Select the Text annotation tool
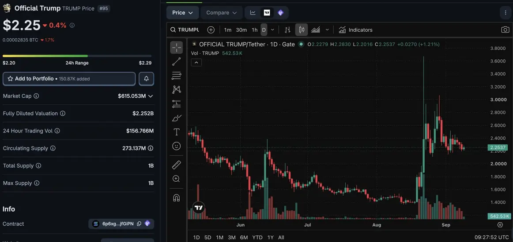The width and height of the screenshot is (513, 242). click(176, 132)
